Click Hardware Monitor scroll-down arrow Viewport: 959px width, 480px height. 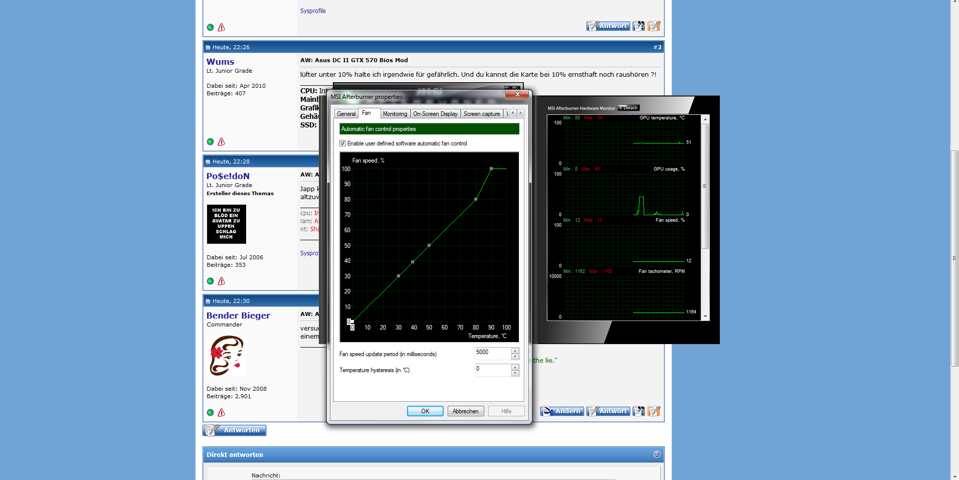[x=705, y=316]
